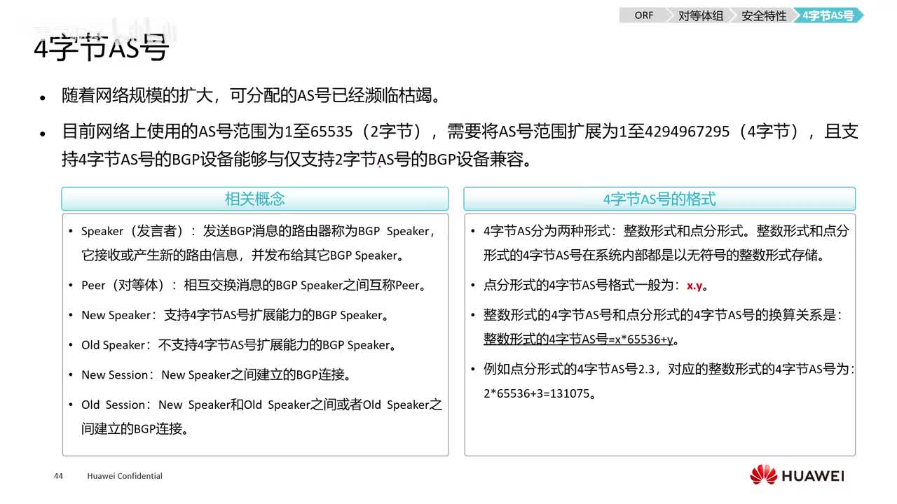Select the bullet "Peer（对等体）：相互交换消息的BGP Speaker之间互称Peer。"
Viewport: 897px width, 504px height.
coord(254,286)
